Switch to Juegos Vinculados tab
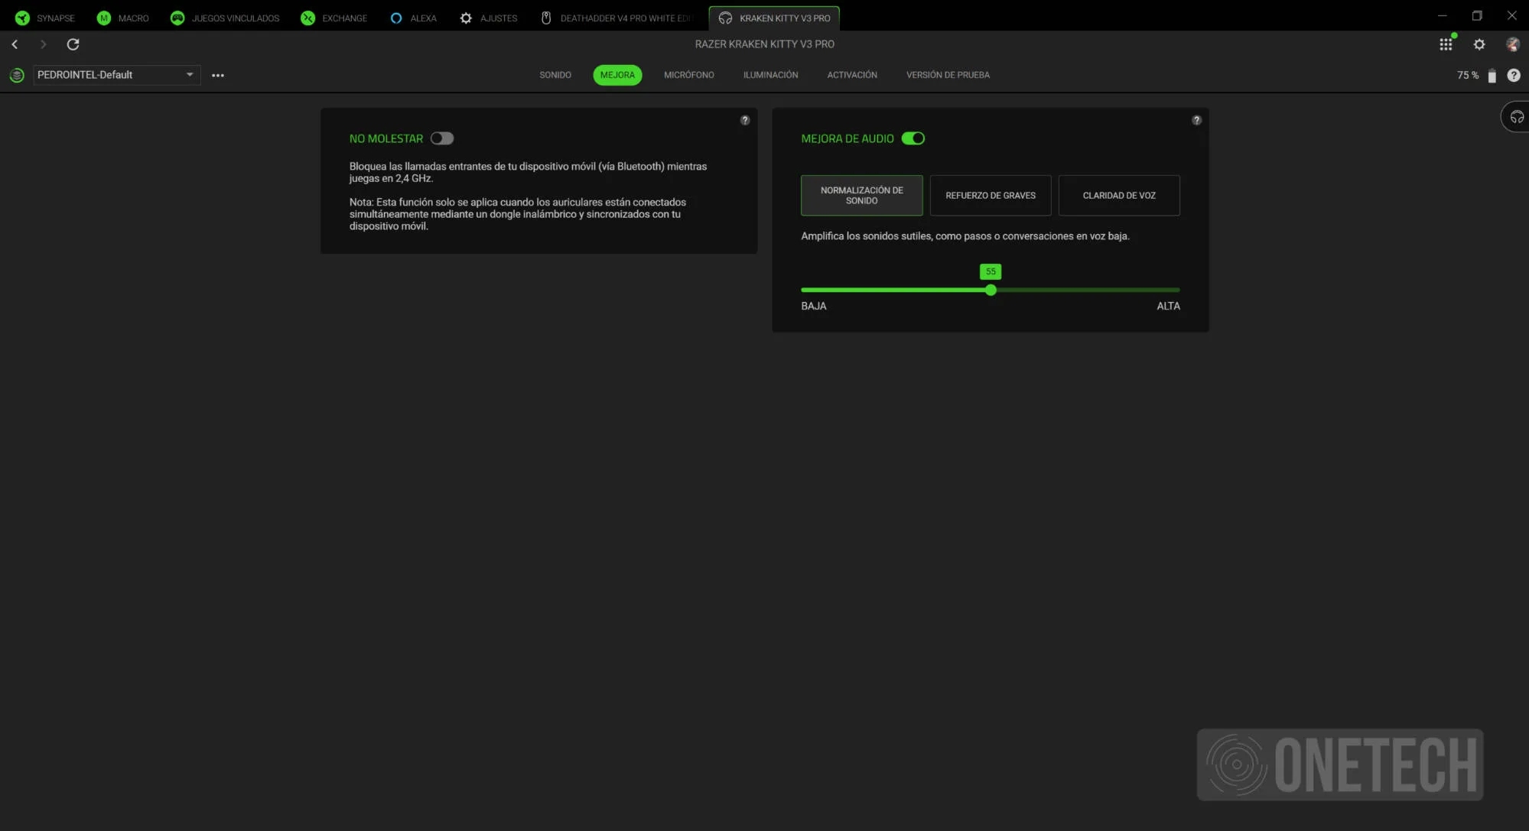 pyautogui.click(x=225, y=18)
